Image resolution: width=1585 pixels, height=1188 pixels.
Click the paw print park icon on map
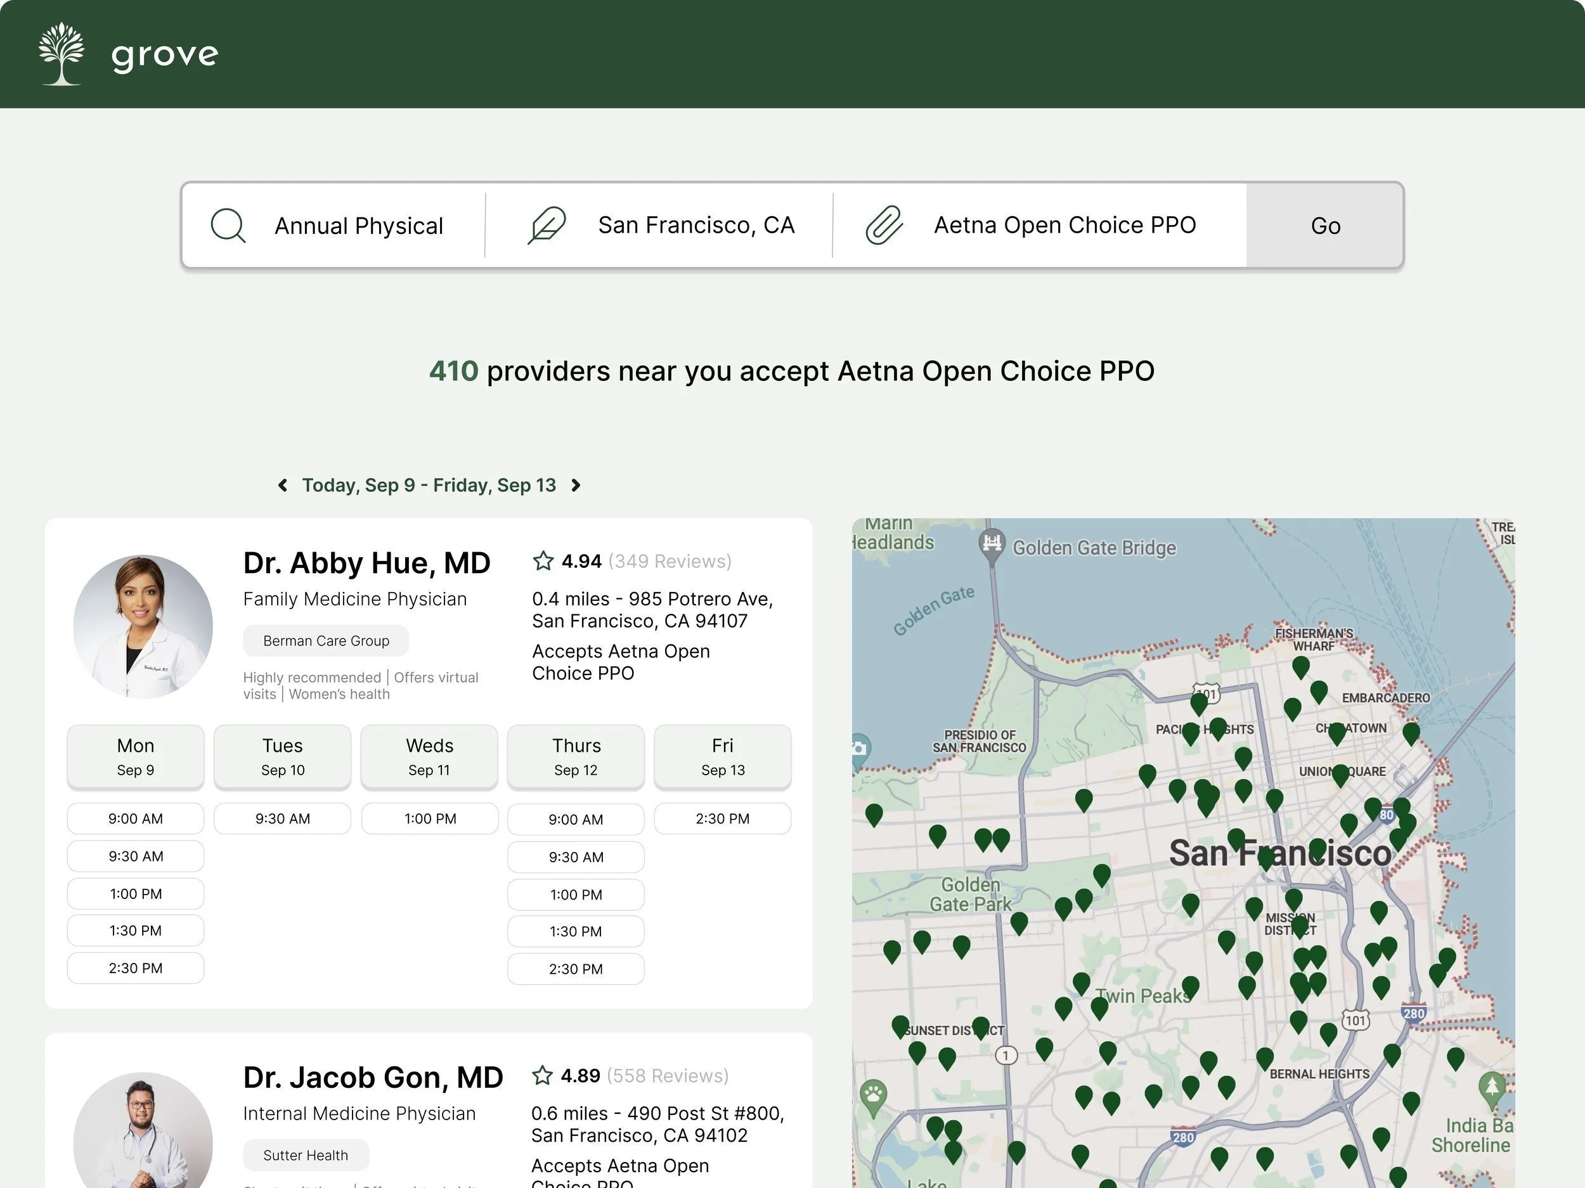(874, 1096)
